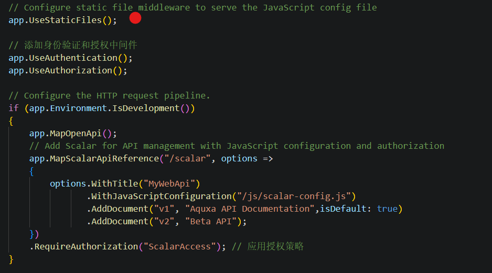The height and width of the screenshot is (273, 492).
Task: Click the "MyWebApi" string literal
Action: [x=169, y=184]
